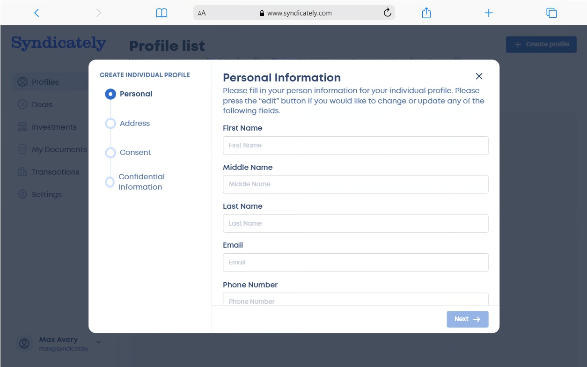Select the Personal step radio indicator
The height and width of the screenshot is (367, 587).
click(110, 94)
